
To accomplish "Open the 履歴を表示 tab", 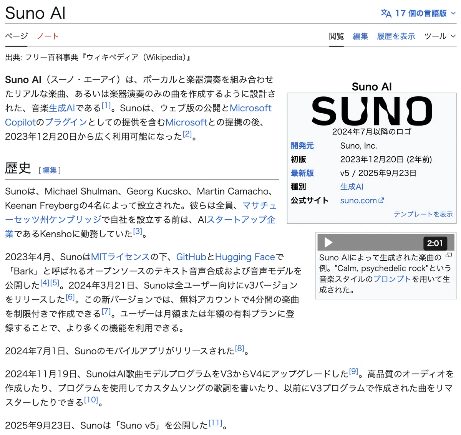I will coord(396,36).
